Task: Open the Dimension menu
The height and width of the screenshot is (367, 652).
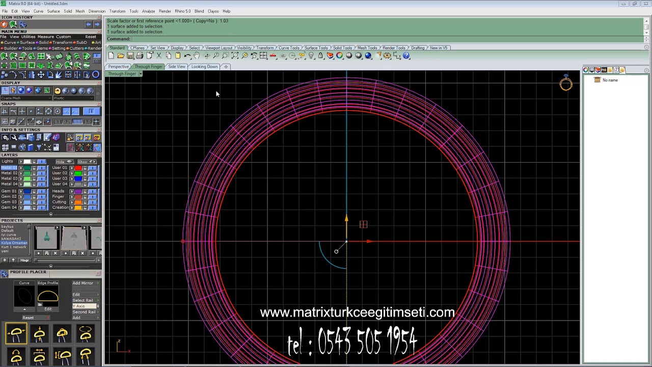Action: click(97, 11)
